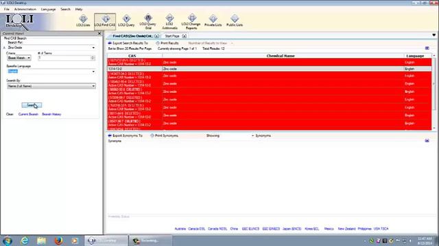Select the row with CAS 1314-13-2
Image resolution: width=439 pixels, height=246 pixels.
click(270, 68)
